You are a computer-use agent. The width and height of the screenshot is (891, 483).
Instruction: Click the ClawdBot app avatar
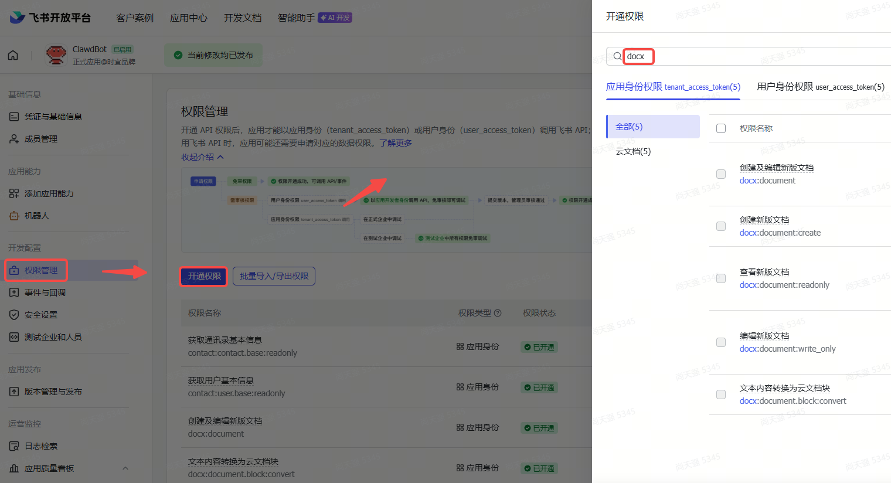pos(56,55)
